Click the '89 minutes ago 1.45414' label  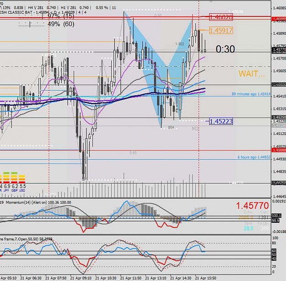pyautogui.click(x=251, y=94)
